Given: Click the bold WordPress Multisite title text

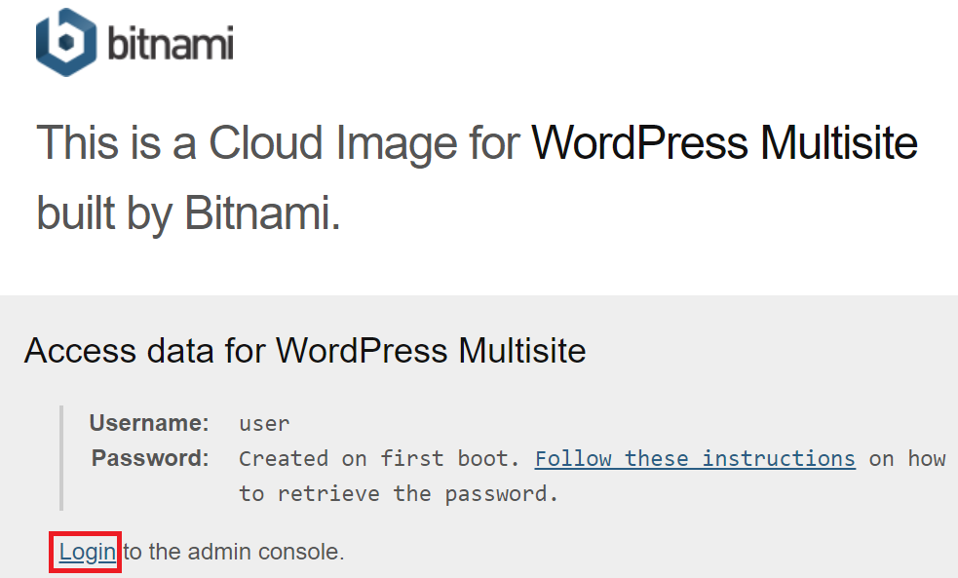Looking at the screenshot, I should [725, 143].
